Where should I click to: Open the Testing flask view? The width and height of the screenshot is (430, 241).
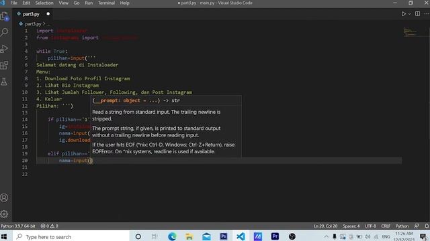(5, 82)
